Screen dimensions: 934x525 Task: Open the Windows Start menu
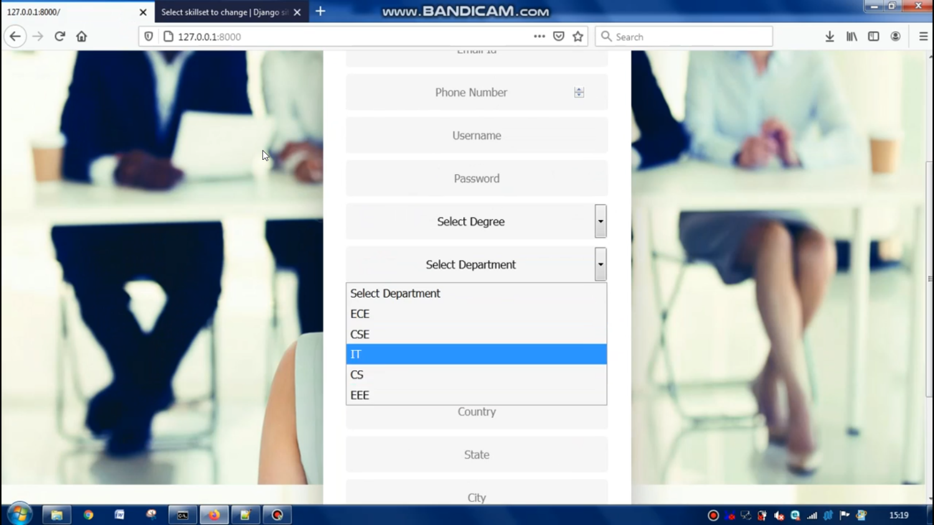(20, 514)
